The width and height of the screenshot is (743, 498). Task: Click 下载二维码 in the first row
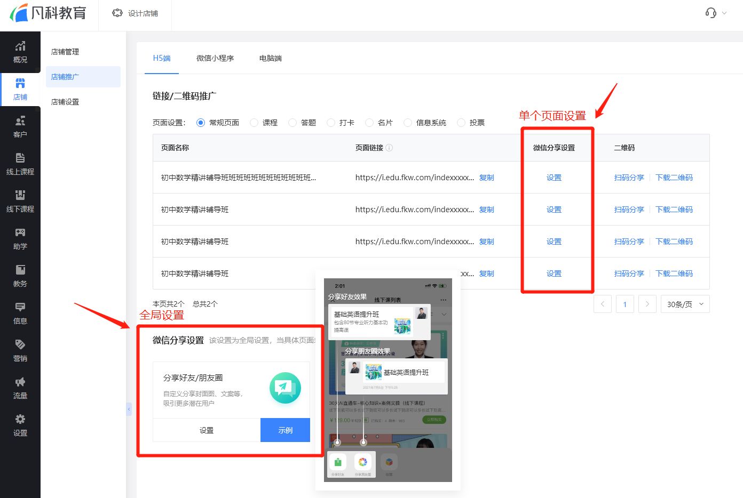point(674,178)
